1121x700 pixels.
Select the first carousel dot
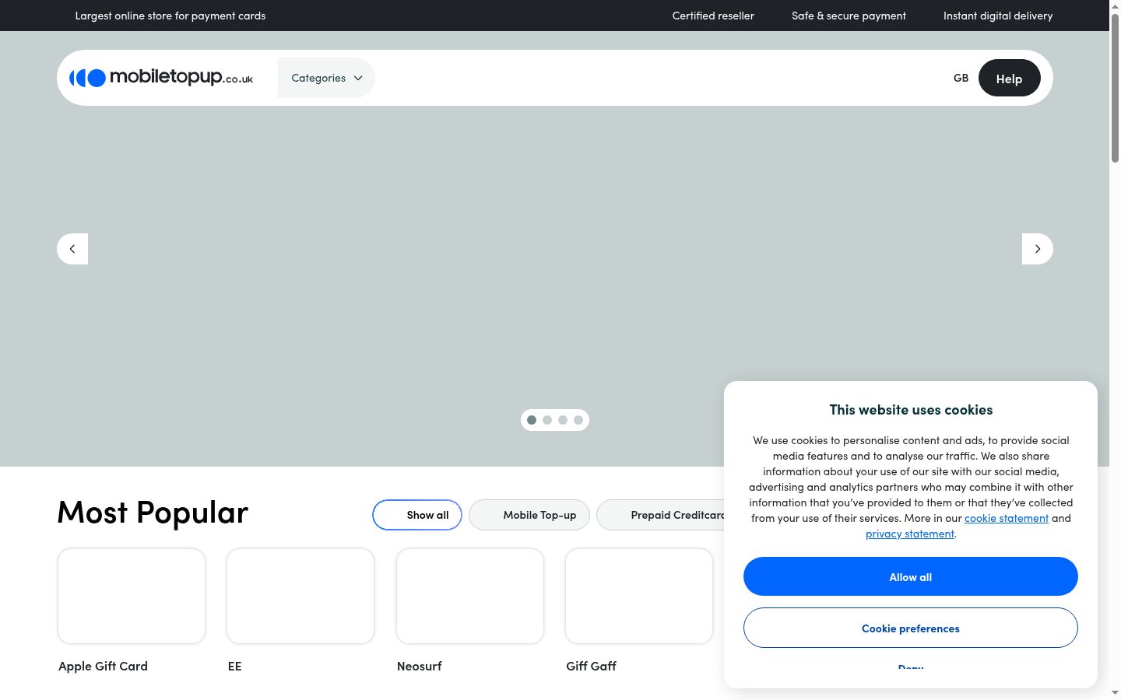[532, 420]
